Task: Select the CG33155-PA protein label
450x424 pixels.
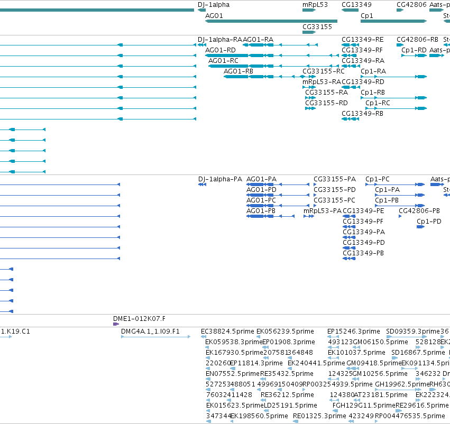Action: pyautogui.click(x=335, y=179)
